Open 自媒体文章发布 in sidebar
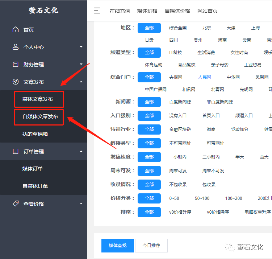This screenshot has width=272, height=259. click(x=40, y=116)
